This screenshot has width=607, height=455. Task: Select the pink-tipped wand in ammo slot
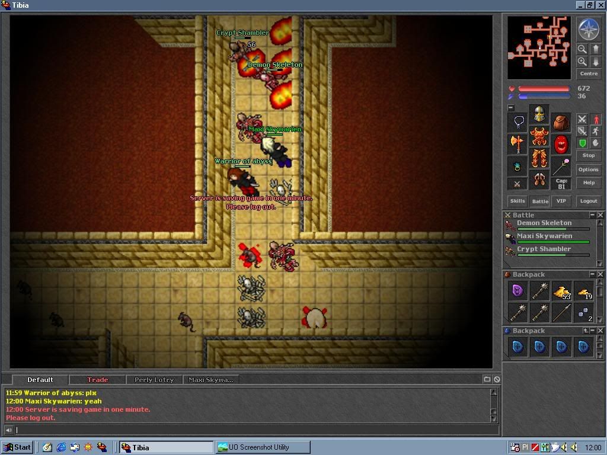(561, 166)
